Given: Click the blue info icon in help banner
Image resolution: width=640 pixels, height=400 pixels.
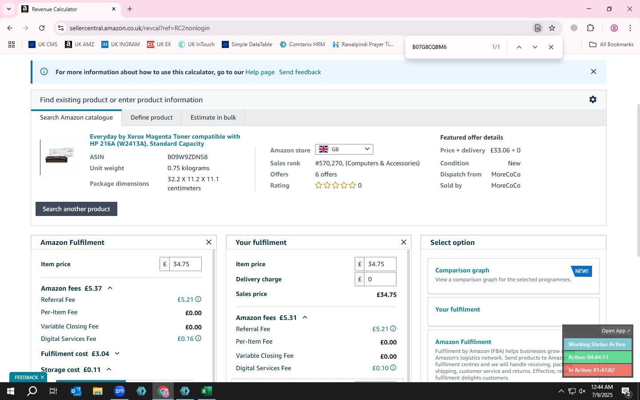Looking at the screenshot, I should click(44, 72).
